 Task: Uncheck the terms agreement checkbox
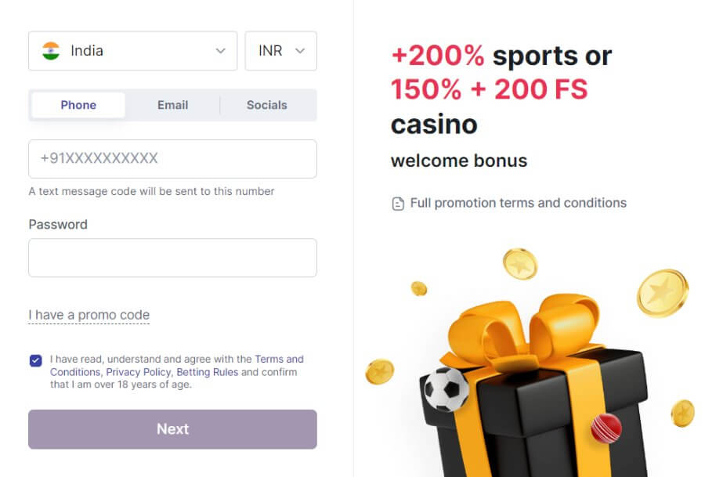pyautogui.click(x=36, y=360)
